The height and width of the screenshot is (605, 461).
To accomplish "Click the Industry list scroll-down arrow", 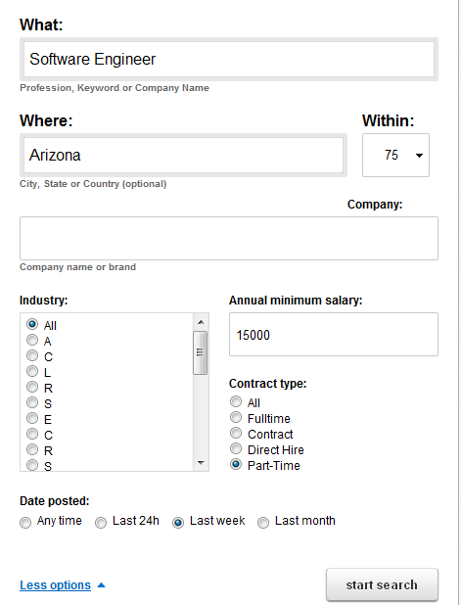I will (x=201, y=463).
